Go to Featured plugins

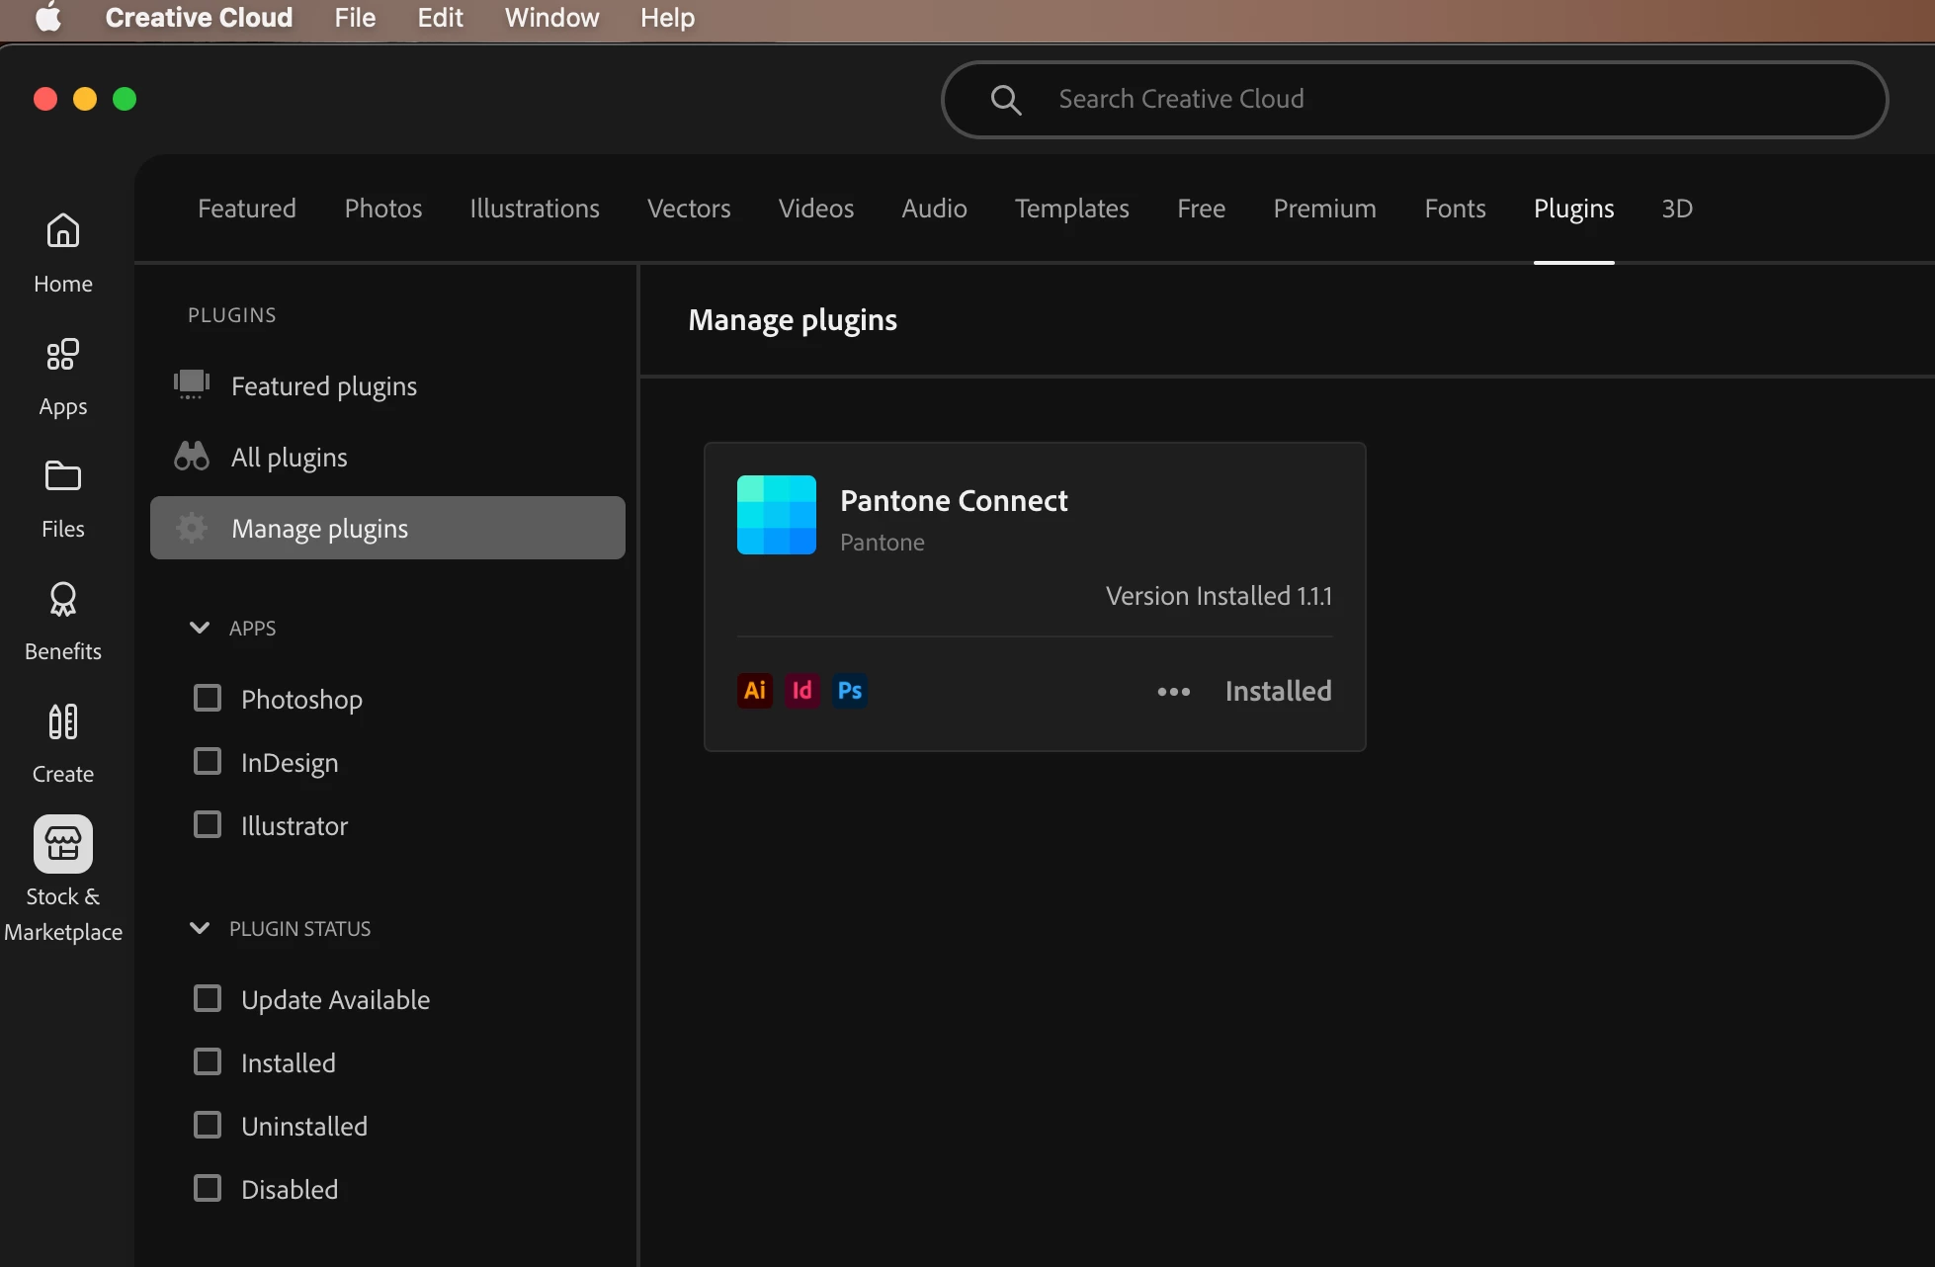tap(323, 386)
